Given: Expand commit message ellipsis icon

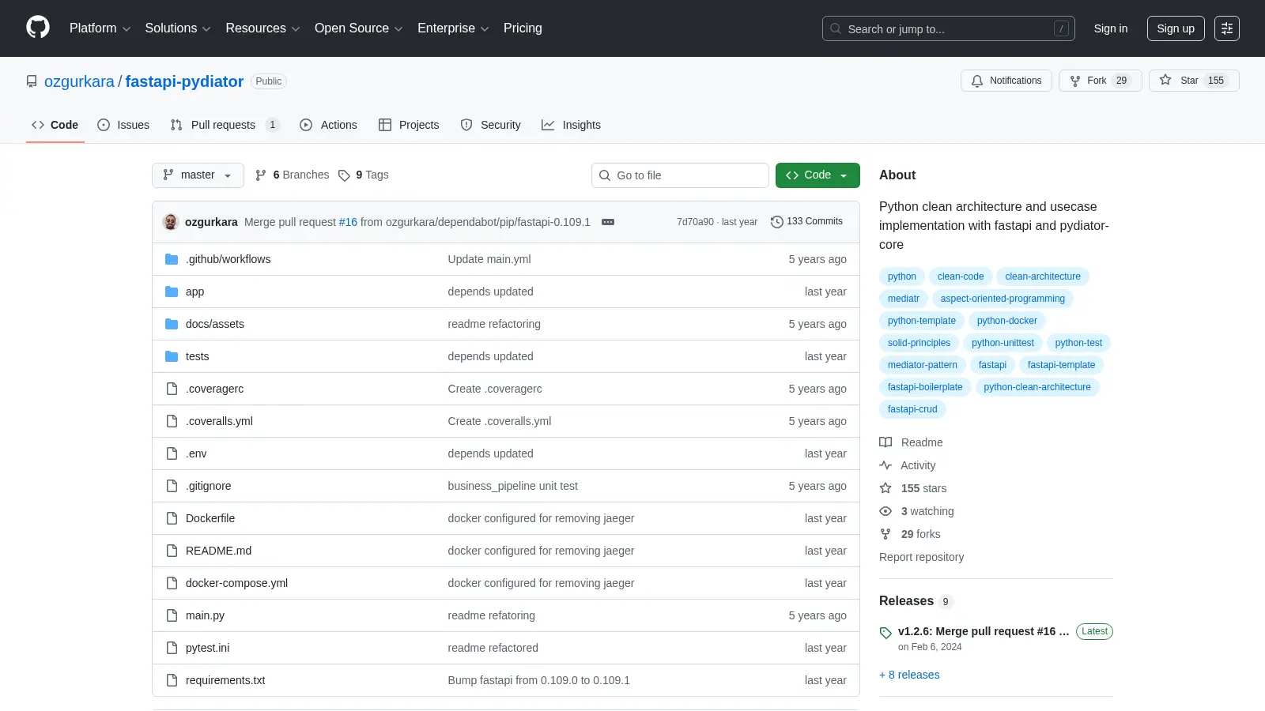Looking at the screenshot, I should click(x=608, y=222).
